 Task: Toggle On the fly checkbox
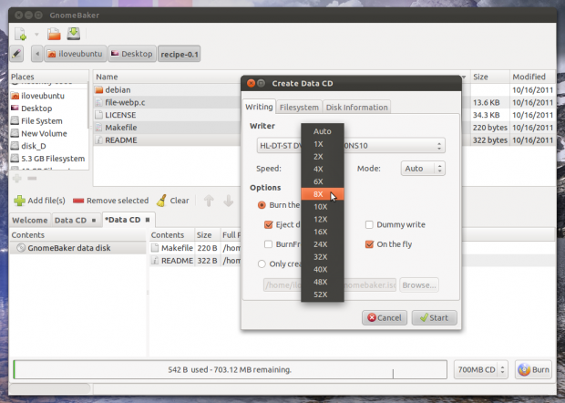pos(369,244)
